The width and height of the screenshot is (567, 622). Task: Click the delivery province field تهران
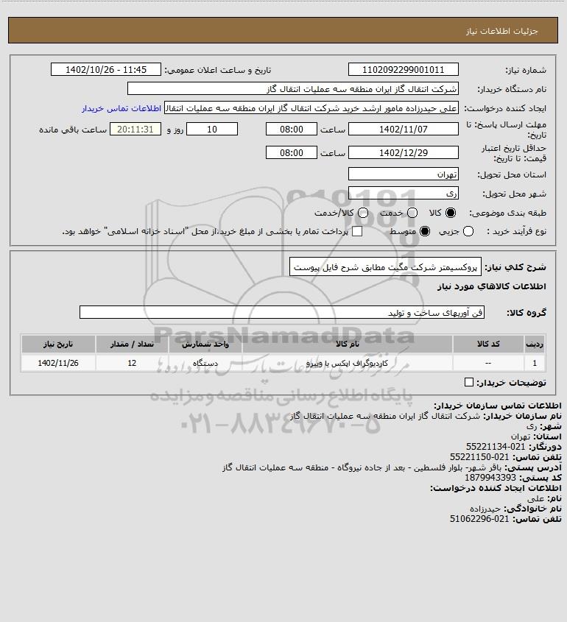[403, 174]
